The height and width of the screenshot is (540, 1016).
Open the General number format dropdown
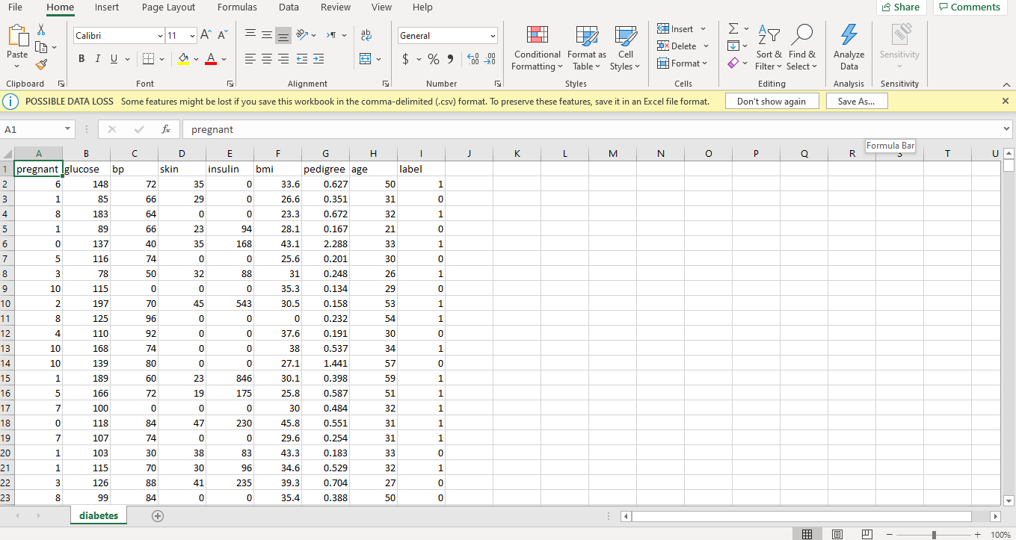pos(493,36)
